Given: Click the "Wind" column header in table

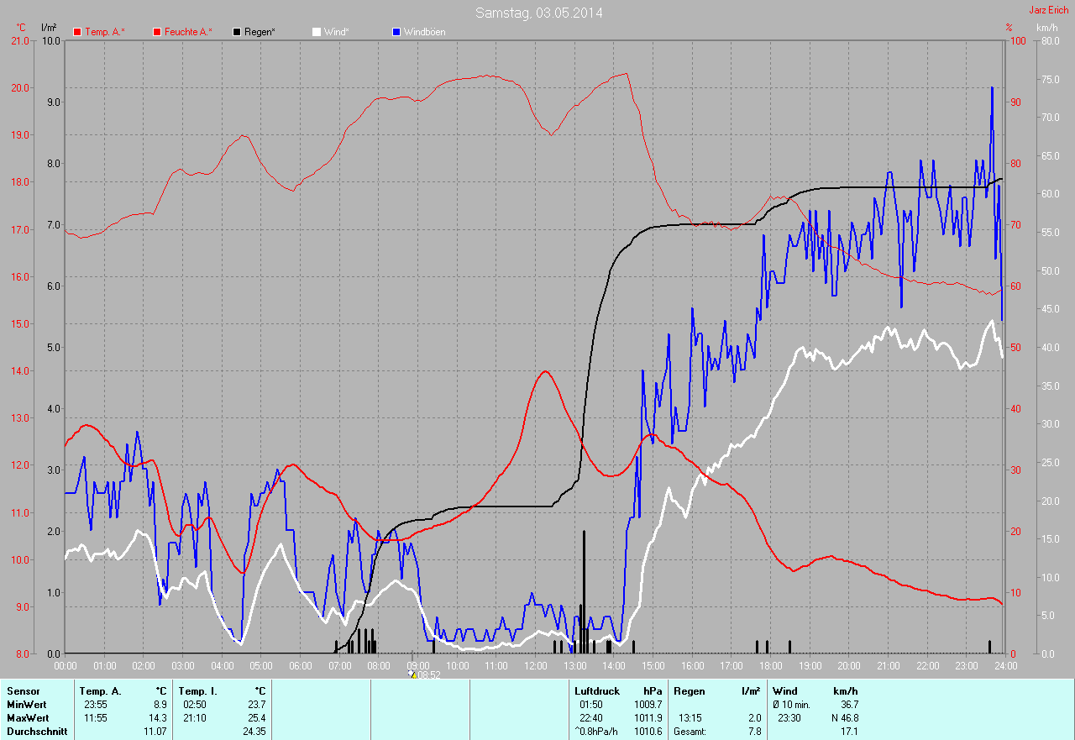Looking at the screenshot, I should pyautogui.click(x=785, y=691).
